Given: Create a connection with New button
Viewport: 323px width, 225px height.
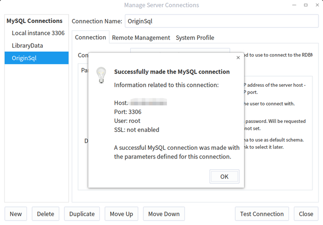Looking at the screenshot, I should 16,214.
